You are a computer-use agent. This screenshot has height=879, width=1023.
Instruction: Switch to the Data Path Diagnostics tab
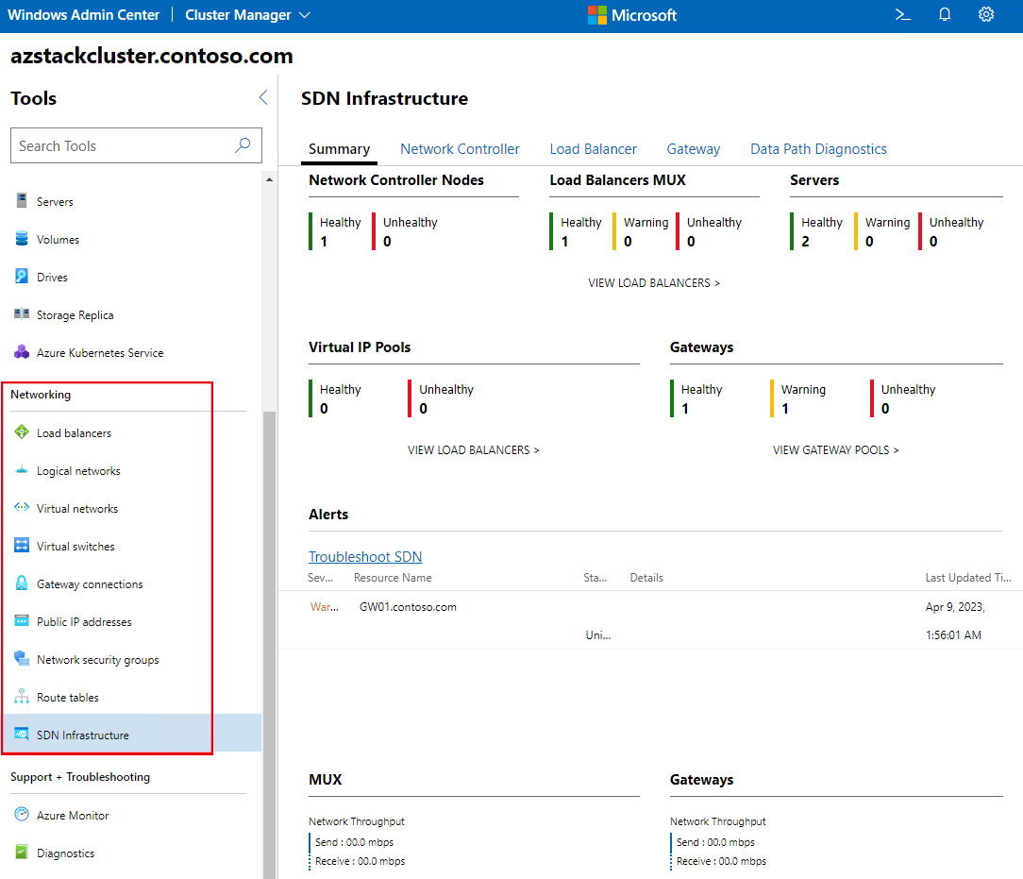point(818,149)
